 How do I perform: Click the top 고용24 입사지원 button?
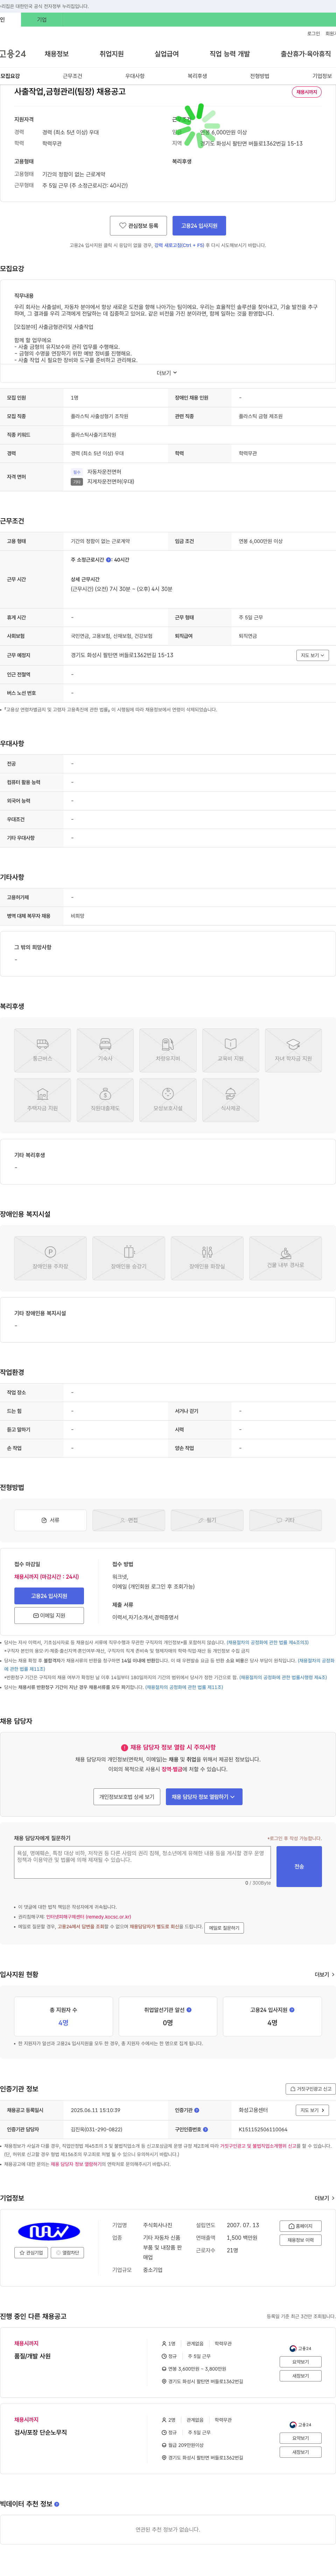click(x=199, y=226)
